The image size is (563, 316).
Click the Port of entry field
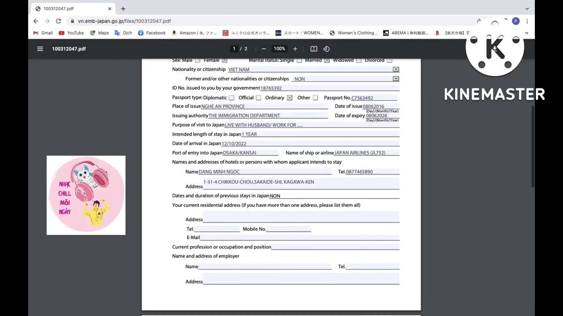250,153
